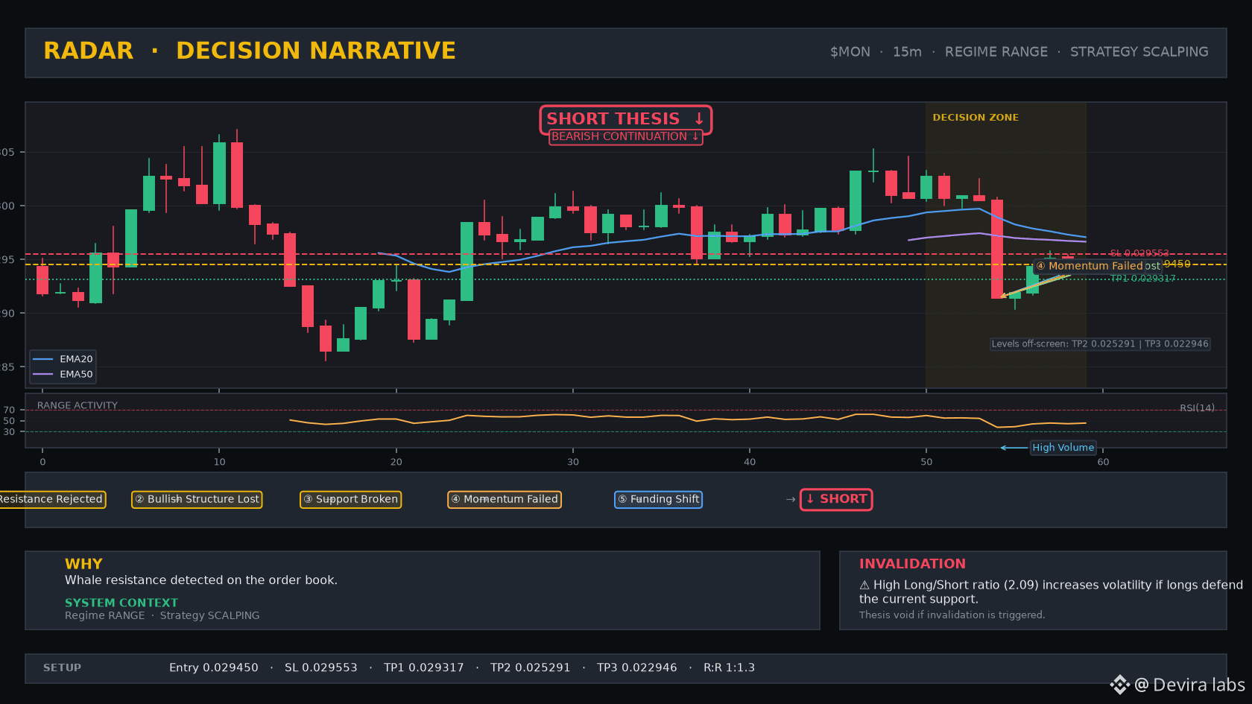Click TP2 0.025291 in the setup bar
Image resolution: width=1252 pixels, height=704 pixels.
[x=531, y=668]
